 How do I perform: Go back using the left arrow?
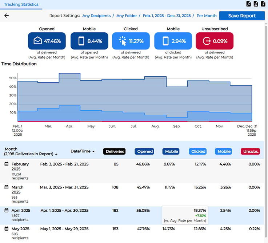coord(6,16)
